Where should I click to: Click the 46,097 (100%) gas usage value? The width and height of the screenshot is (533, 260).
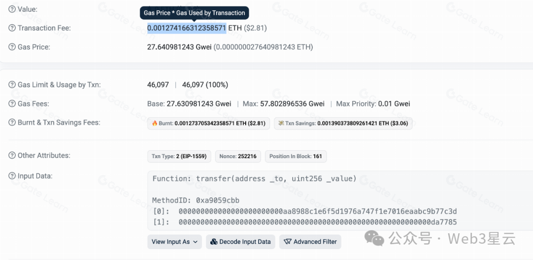[x=205, y=85]
